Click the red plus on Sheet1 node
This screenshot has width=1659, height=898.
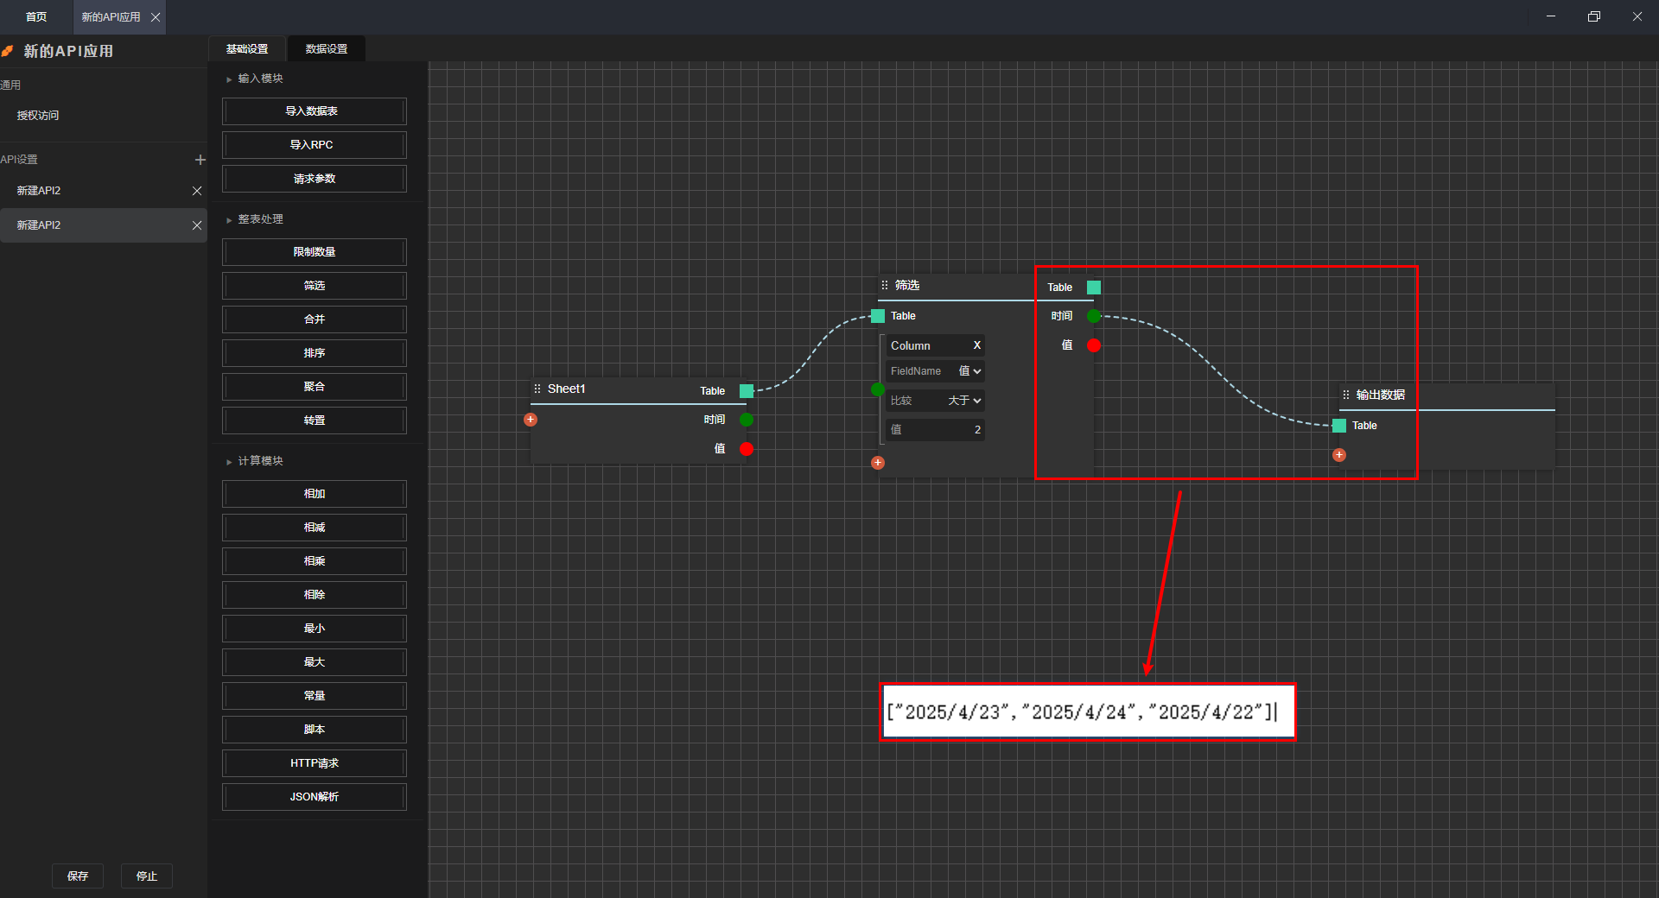pos(531,420)
